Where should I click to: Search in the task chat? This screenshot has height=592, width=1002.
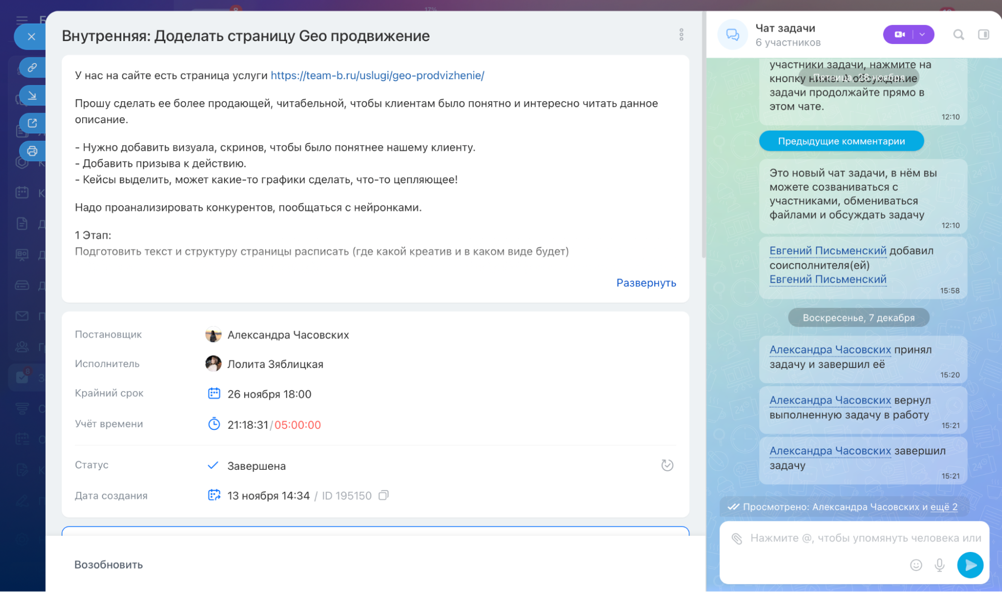coord(958,35)
